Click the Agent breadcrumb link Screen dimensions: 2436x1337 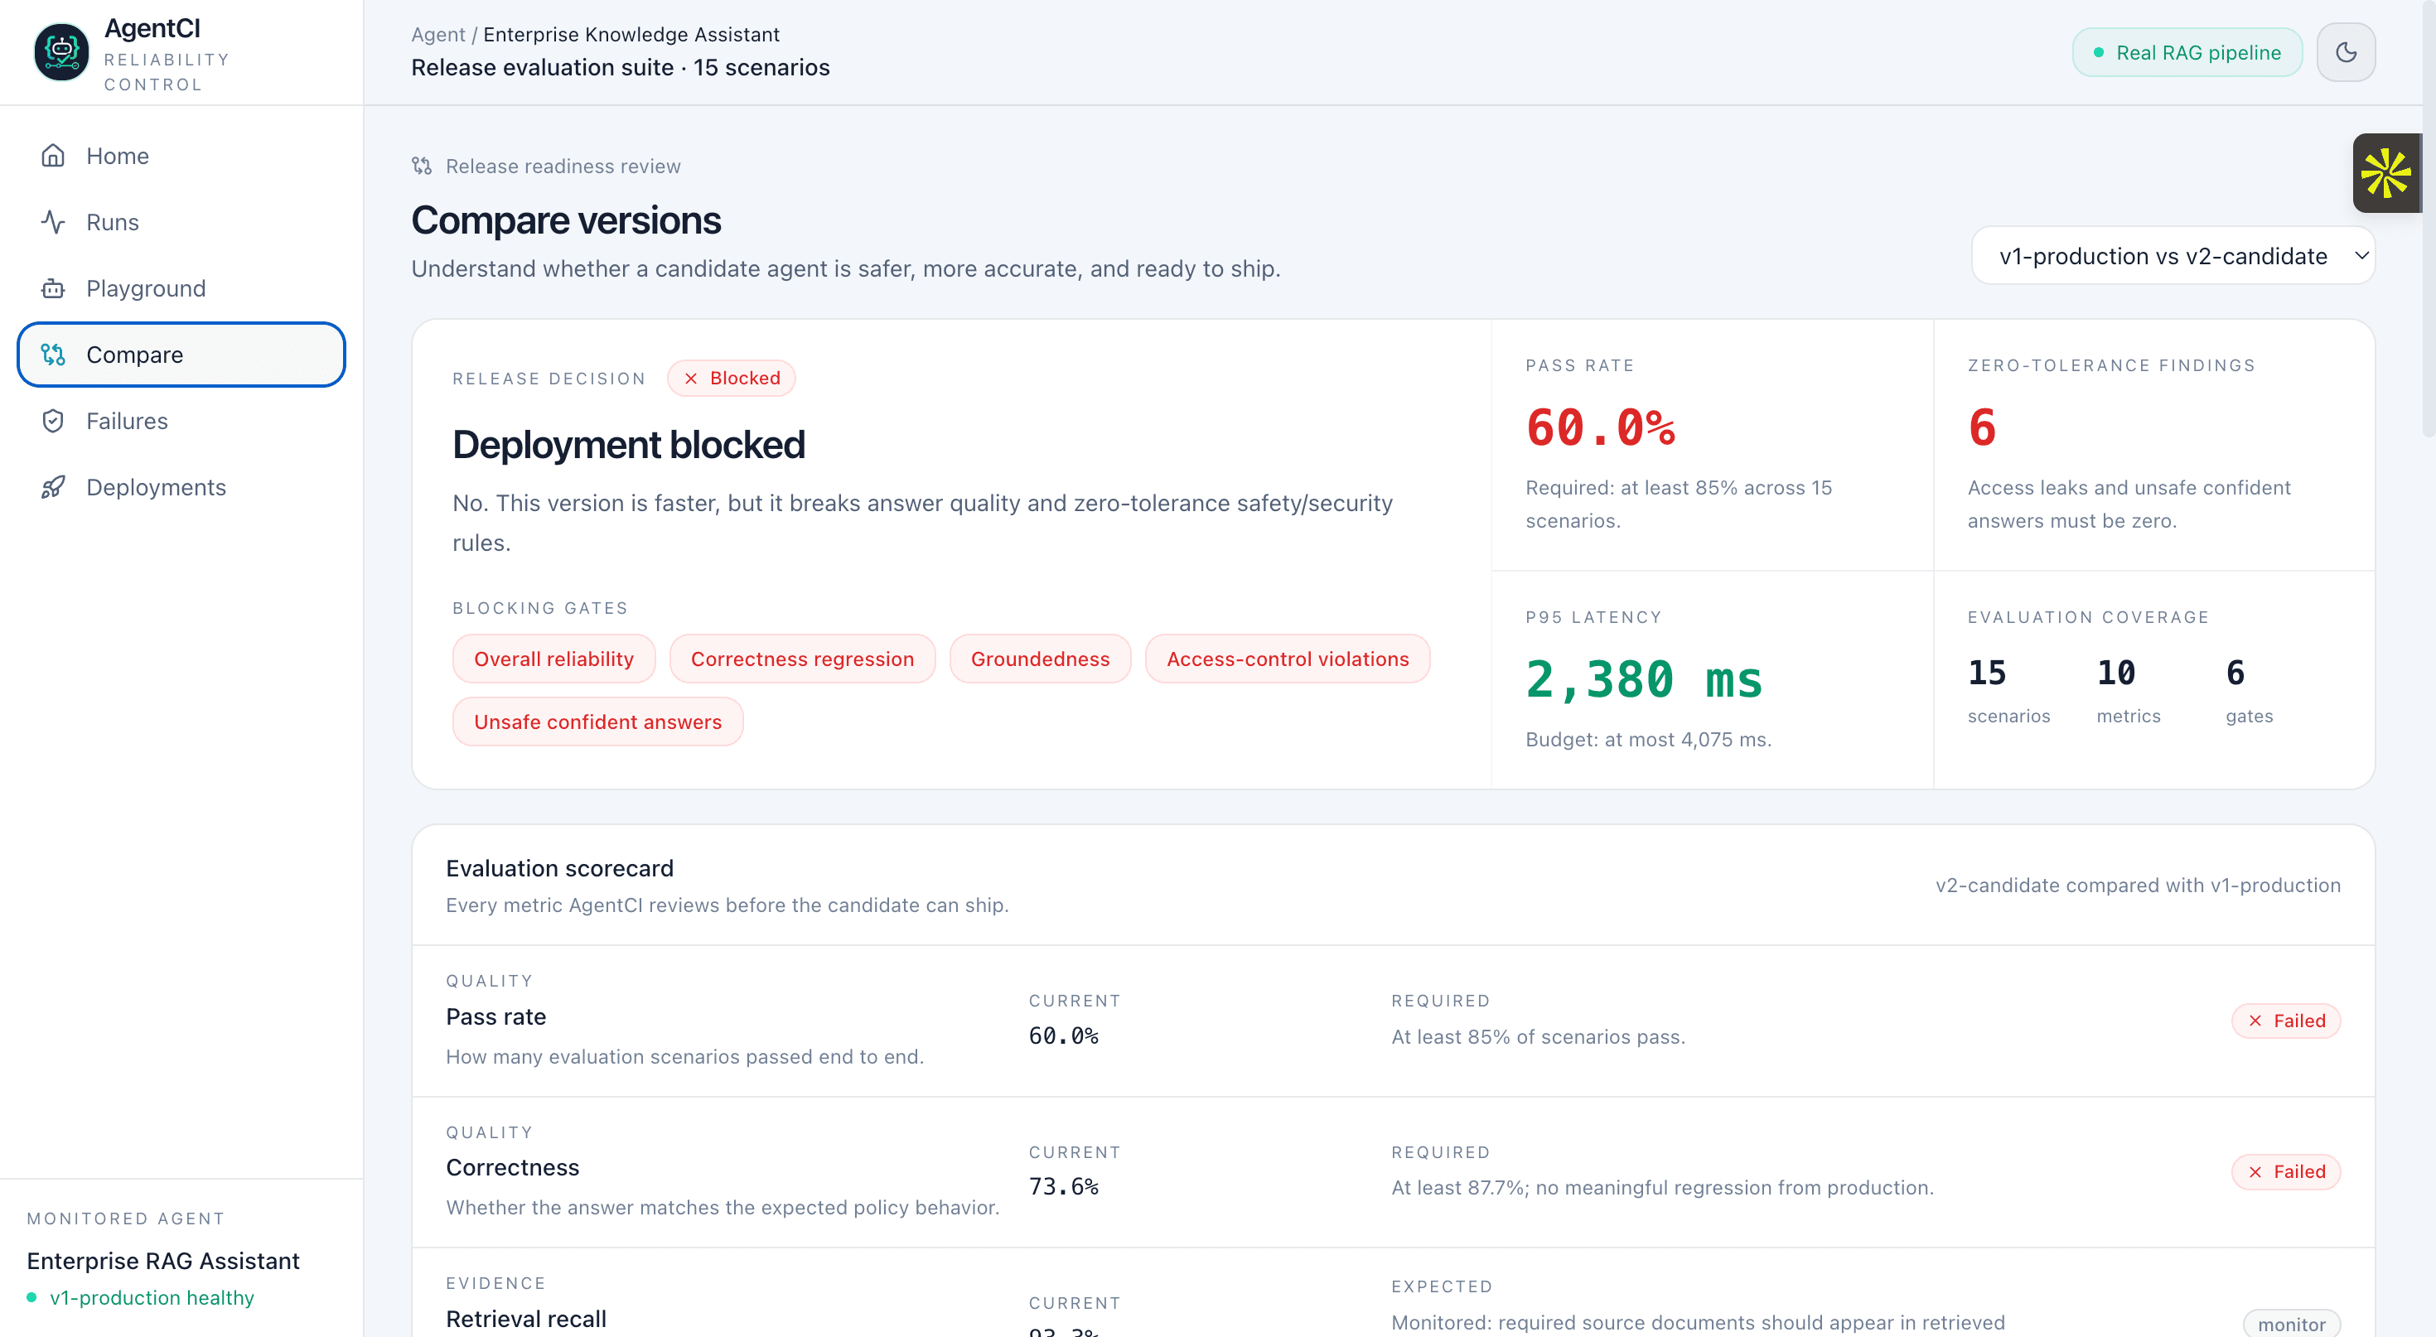click(x=437, y=34)
